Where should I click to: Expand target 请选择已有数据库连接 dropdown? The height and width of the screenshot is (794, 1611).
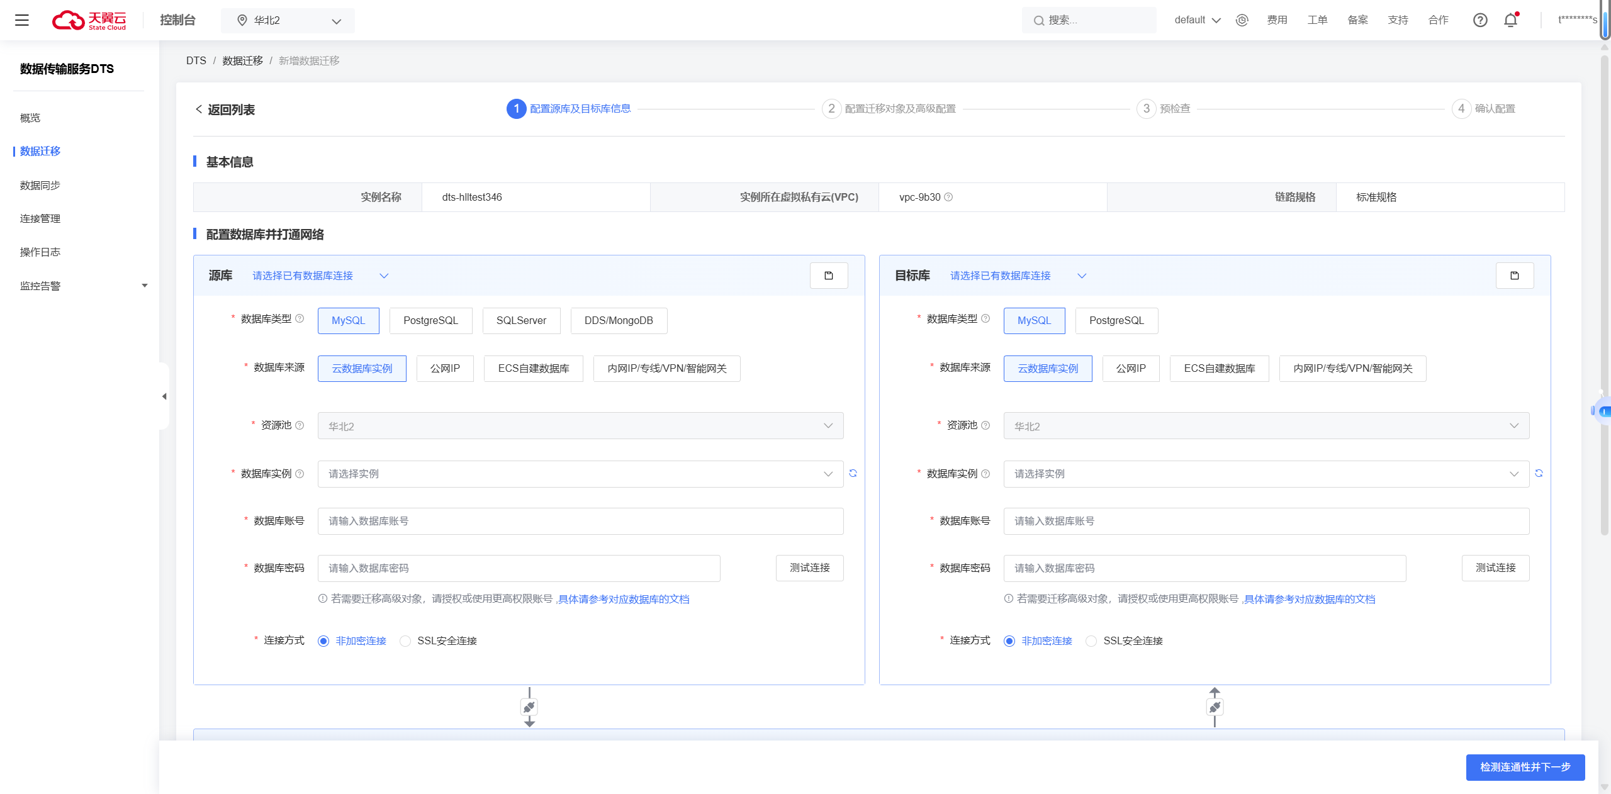(x=1018, y=276)
